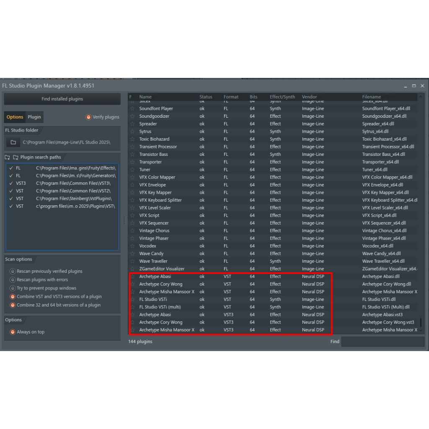The width and height of the screenshot is (429, 429).
Task: Uncheck the Steinberg\VstPlugins search path
Action: (x=11, y=199)
